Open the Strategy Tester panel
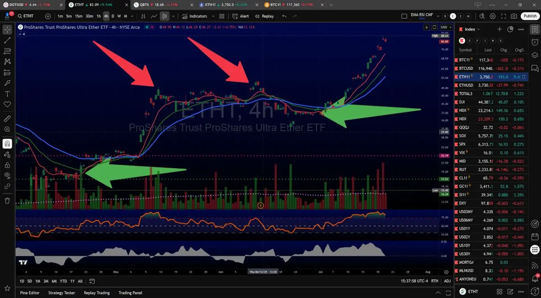The height and width of the screenshot is (298, 541). tap(61, 293)
